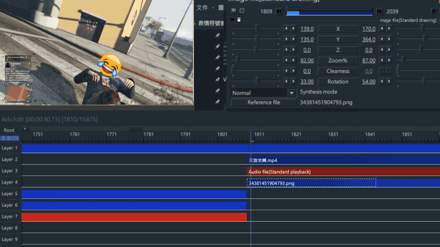The height and width of the screenshot is (247, 440).
Task: Click the start frame number 1809
Action: [266, 11]
